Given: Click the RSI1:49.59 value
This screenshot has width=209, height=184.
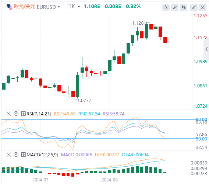Looking at the screenshot, I should point(65,114).
